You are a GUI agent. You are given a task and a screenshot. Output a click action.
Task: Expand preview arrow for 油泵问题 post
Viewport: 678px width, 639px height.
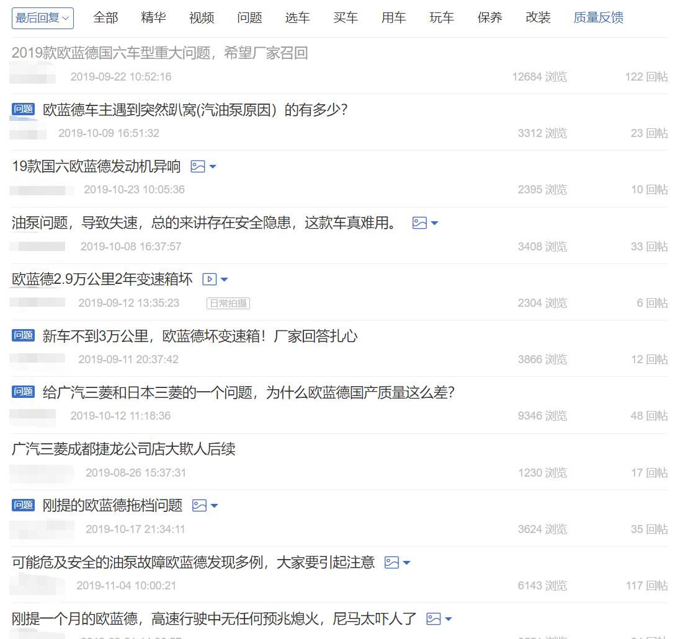(435, 223)
